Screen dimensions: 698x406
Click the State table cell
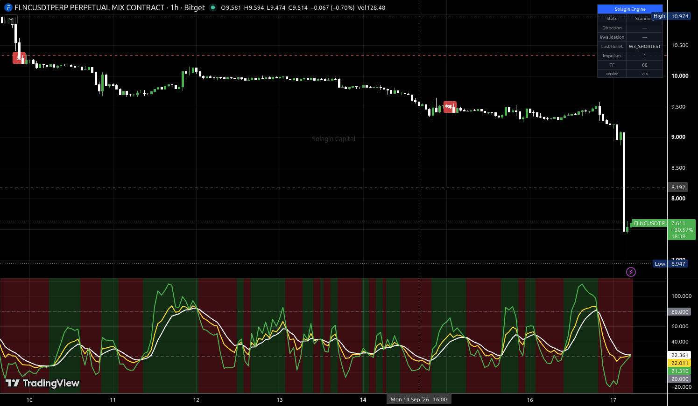tap(612, 18)
